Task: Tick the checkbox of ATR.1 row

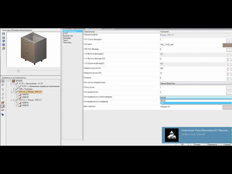Action: [x=17, y=86]
